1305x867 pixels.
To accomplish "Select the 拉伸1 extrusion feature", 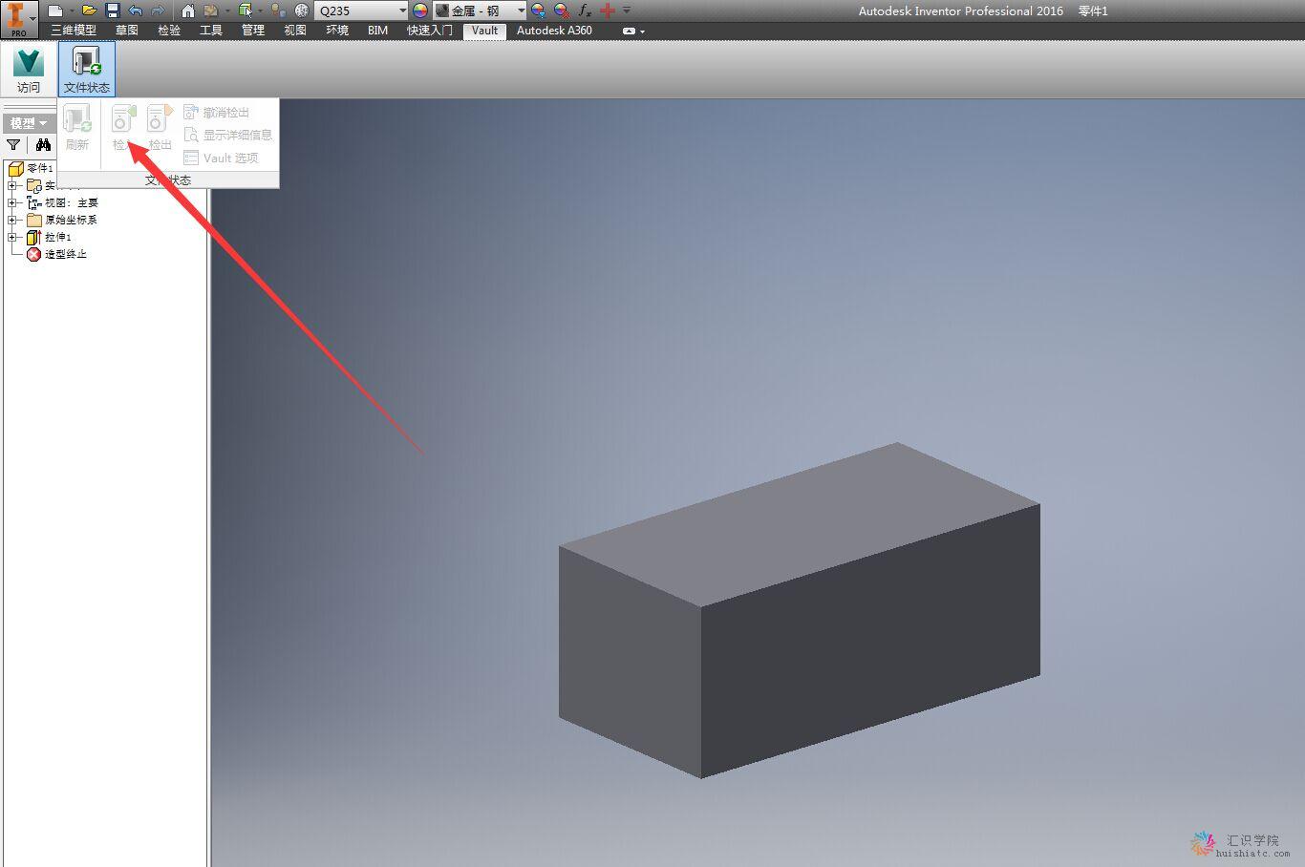I will coord(50,237).
